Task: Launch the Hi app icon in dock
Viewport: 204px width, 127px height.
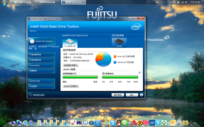Action: point(79,123)
